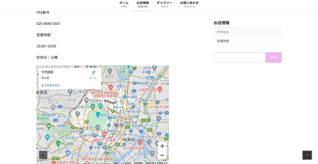Open the 営業時間 sidebar link
318x164 pixels.
click(247, 41)
